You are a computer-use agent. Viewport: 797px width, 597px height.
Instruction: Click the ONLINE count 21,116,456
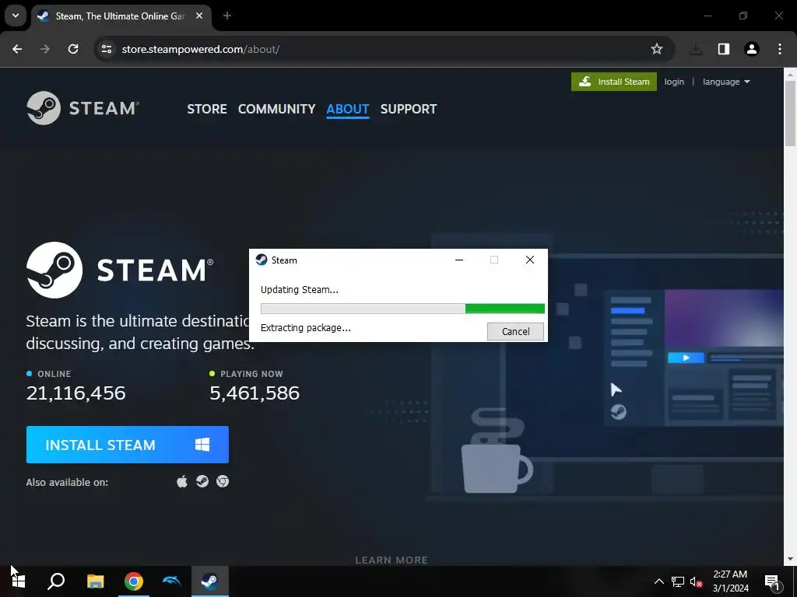click(x=75, y=393)
